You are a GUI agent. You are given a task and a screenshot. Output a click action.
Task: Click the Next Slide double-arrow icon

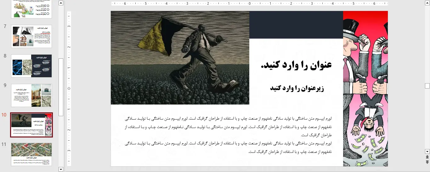(x=427, y=162)
